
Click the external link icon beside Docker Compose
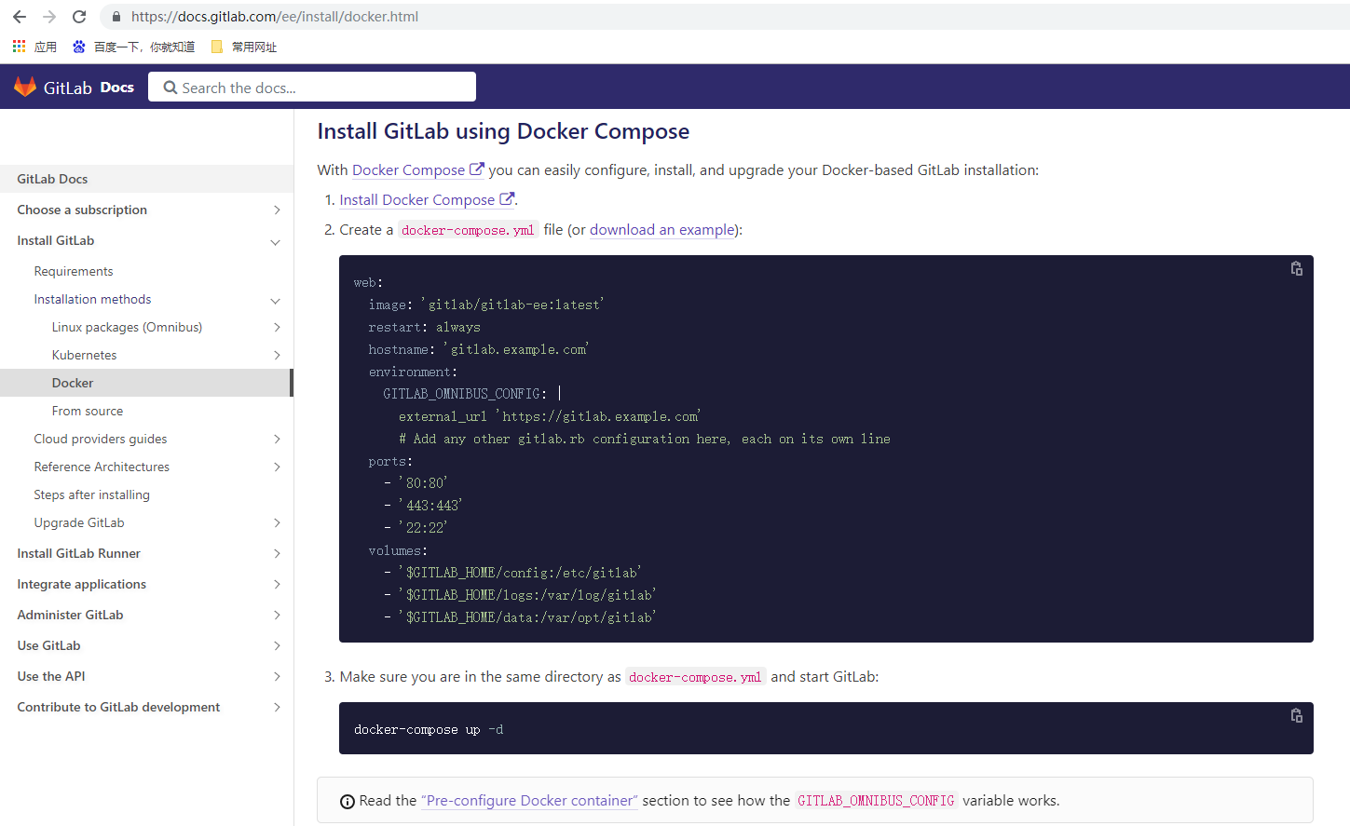click(476, 169)
